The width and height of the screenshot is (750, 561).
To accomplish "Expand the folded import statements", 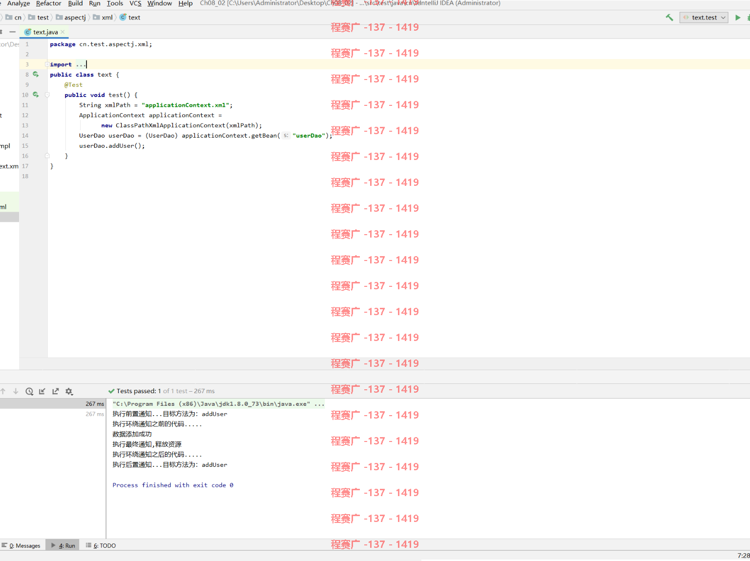I will (x=47, y=64).
